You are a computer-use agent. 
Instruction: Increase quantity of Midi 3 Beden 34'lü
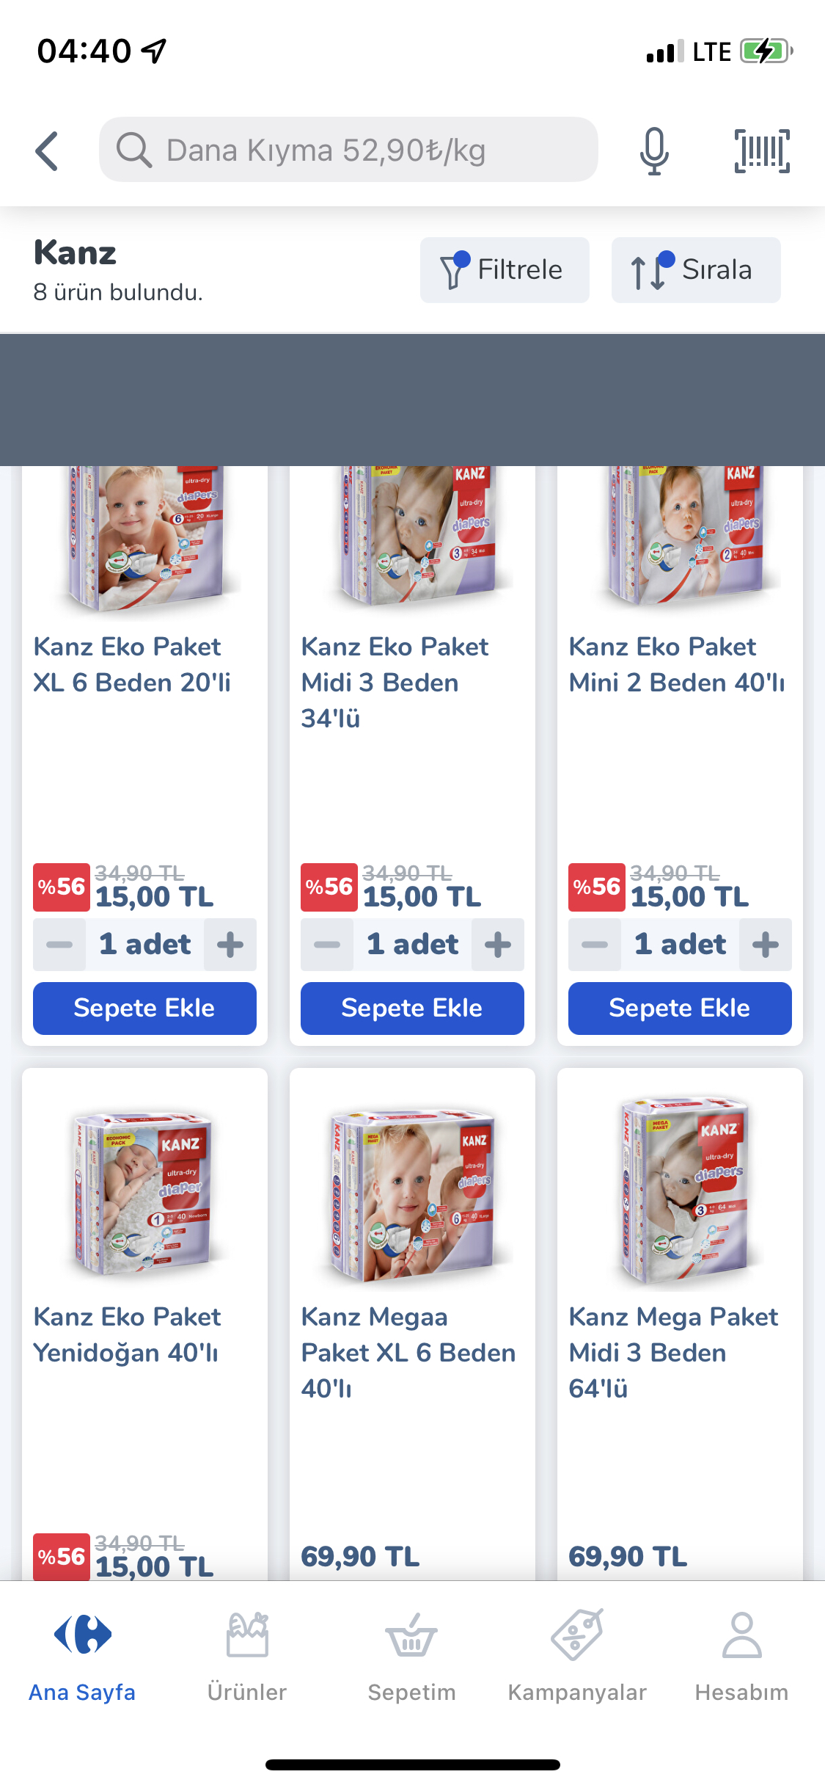point(498,945)
